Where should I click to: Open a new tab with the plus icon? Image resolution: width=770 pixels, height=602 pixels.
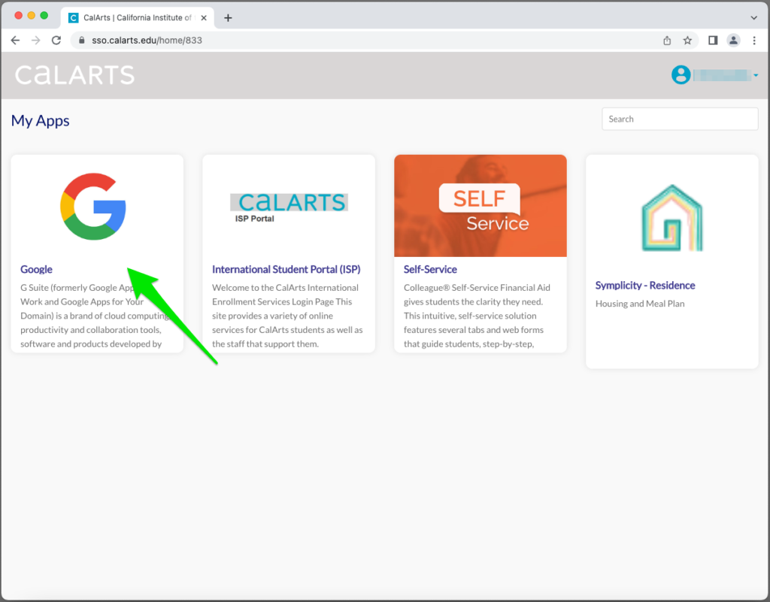pyautogui.click(x=228, y=18)
